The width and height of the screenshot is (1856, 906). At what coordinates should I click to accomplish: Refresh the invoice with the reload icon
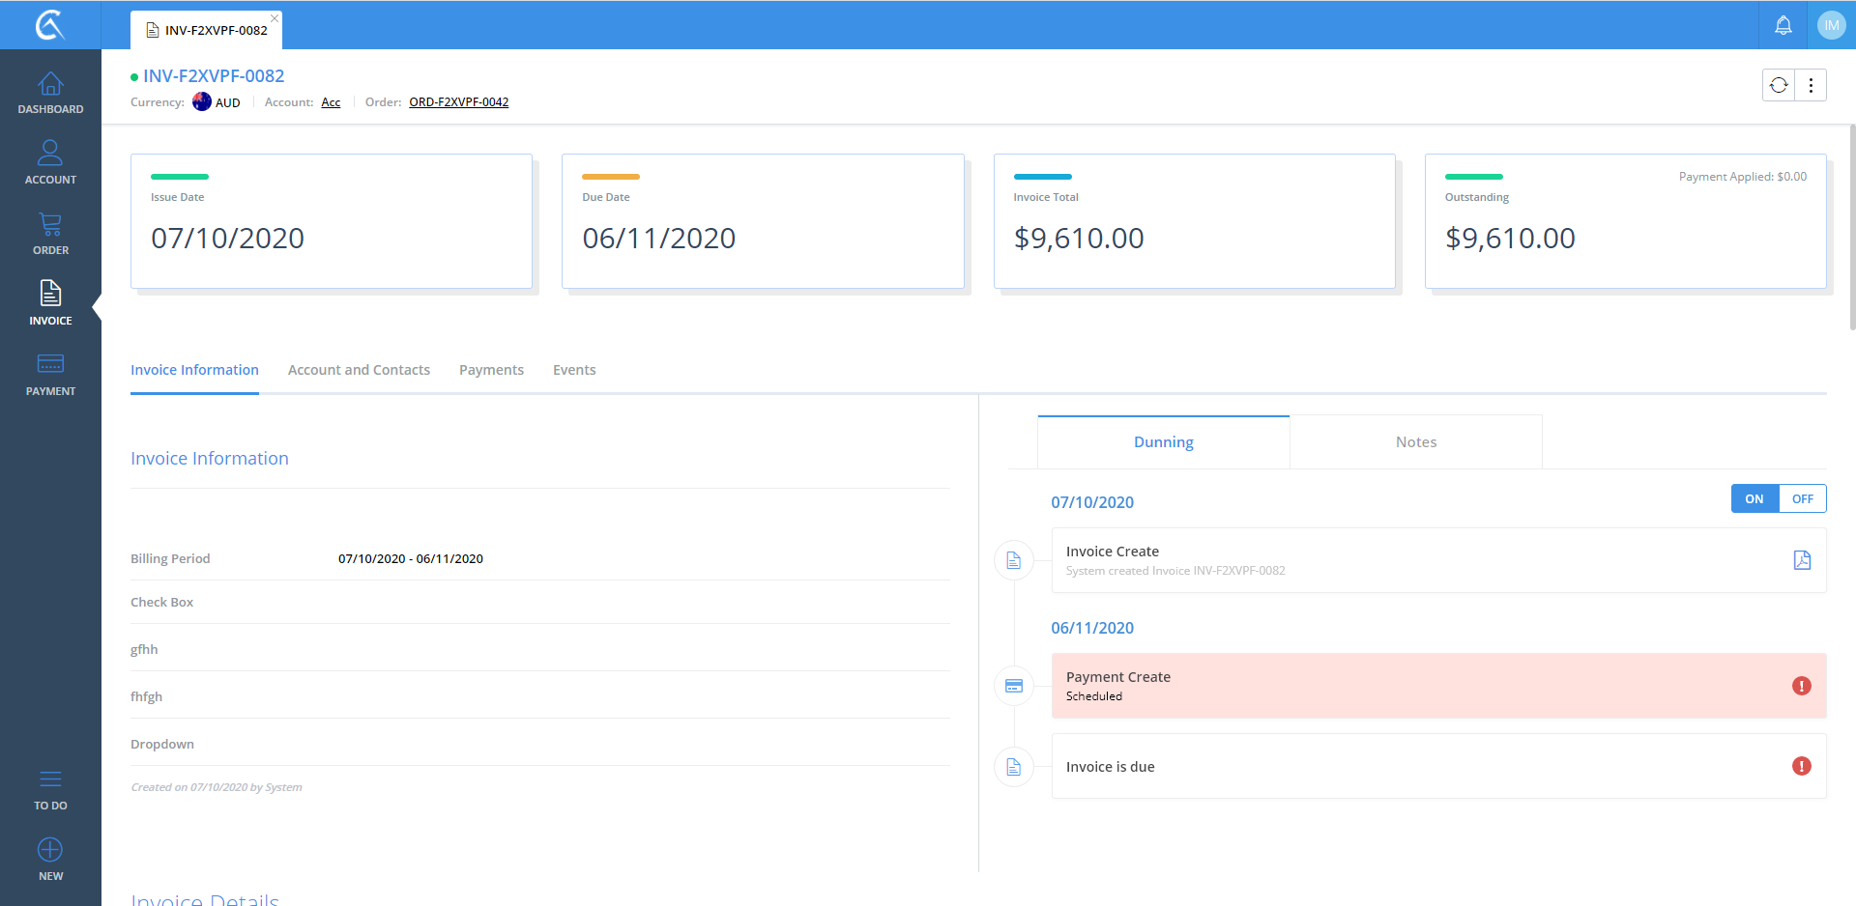coord(1779,85)
